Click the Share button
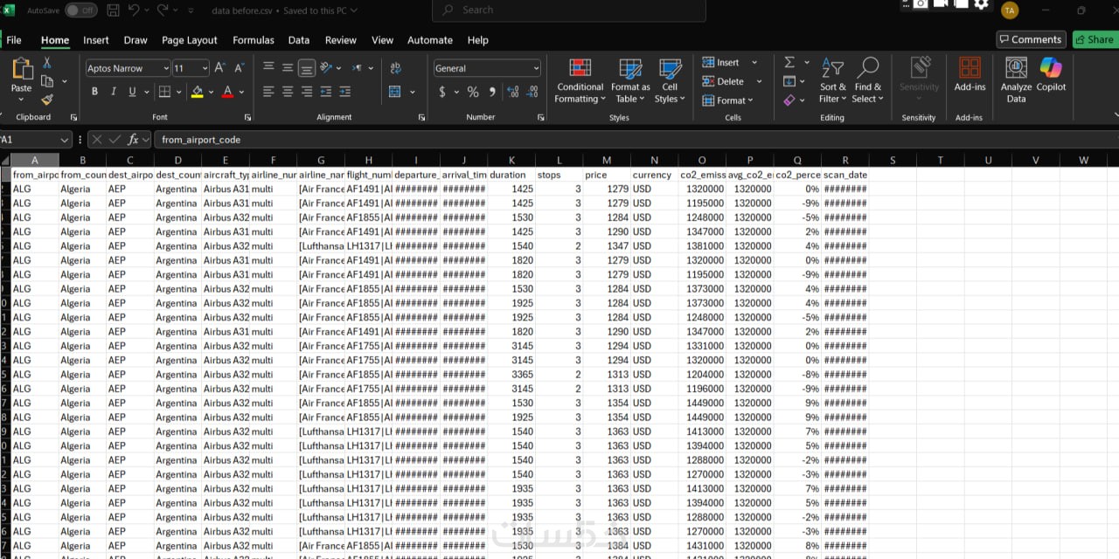The height and width of the screenshot is (559, 1119). (x=1095, y=39)
